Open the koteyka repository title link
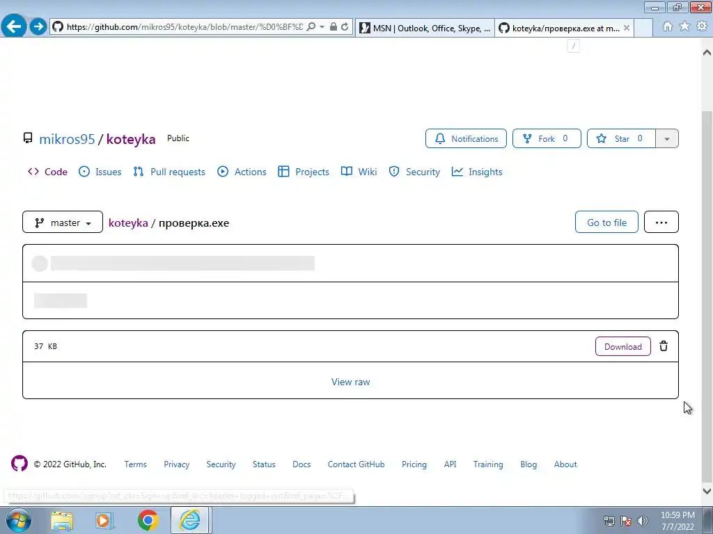Screen dimensions: 713x534 [131, 139]
